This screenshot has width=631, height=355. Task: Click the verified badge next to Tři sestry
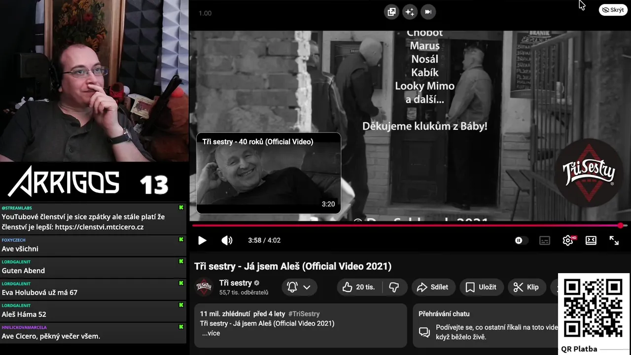tap(256, 283)
